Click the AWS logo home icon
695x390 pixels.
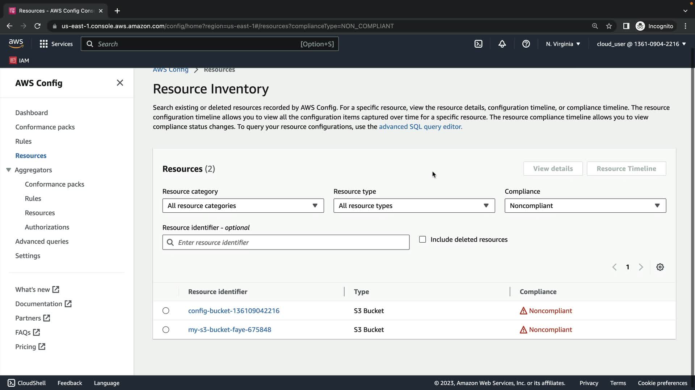click(16, 44)
